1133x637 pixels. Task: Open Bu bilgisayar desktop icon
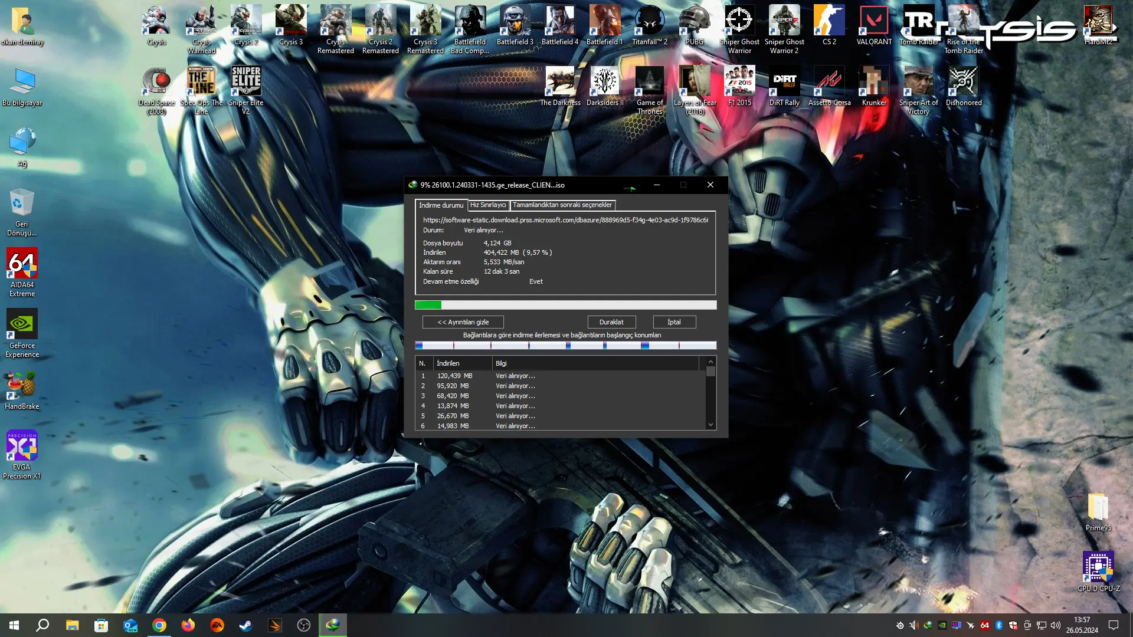22,86
